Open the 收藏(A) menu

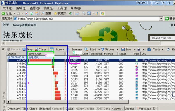(48, 8)
